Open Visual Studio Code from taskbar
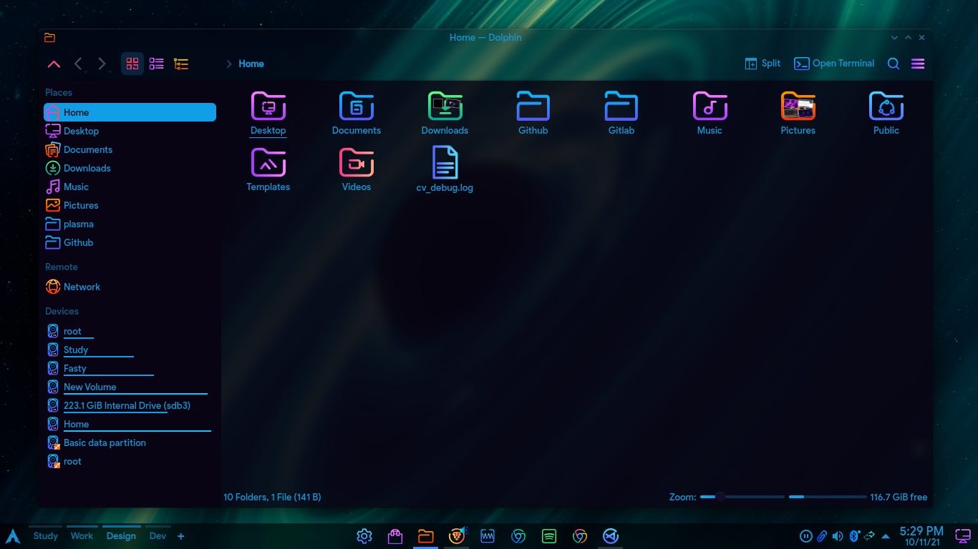Image resolution: width=978 pixels, height=549 pixels. click(611, 536)
